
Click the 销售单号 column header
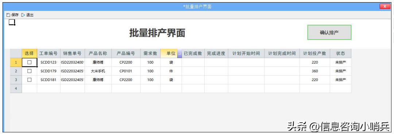coord(72,53)
